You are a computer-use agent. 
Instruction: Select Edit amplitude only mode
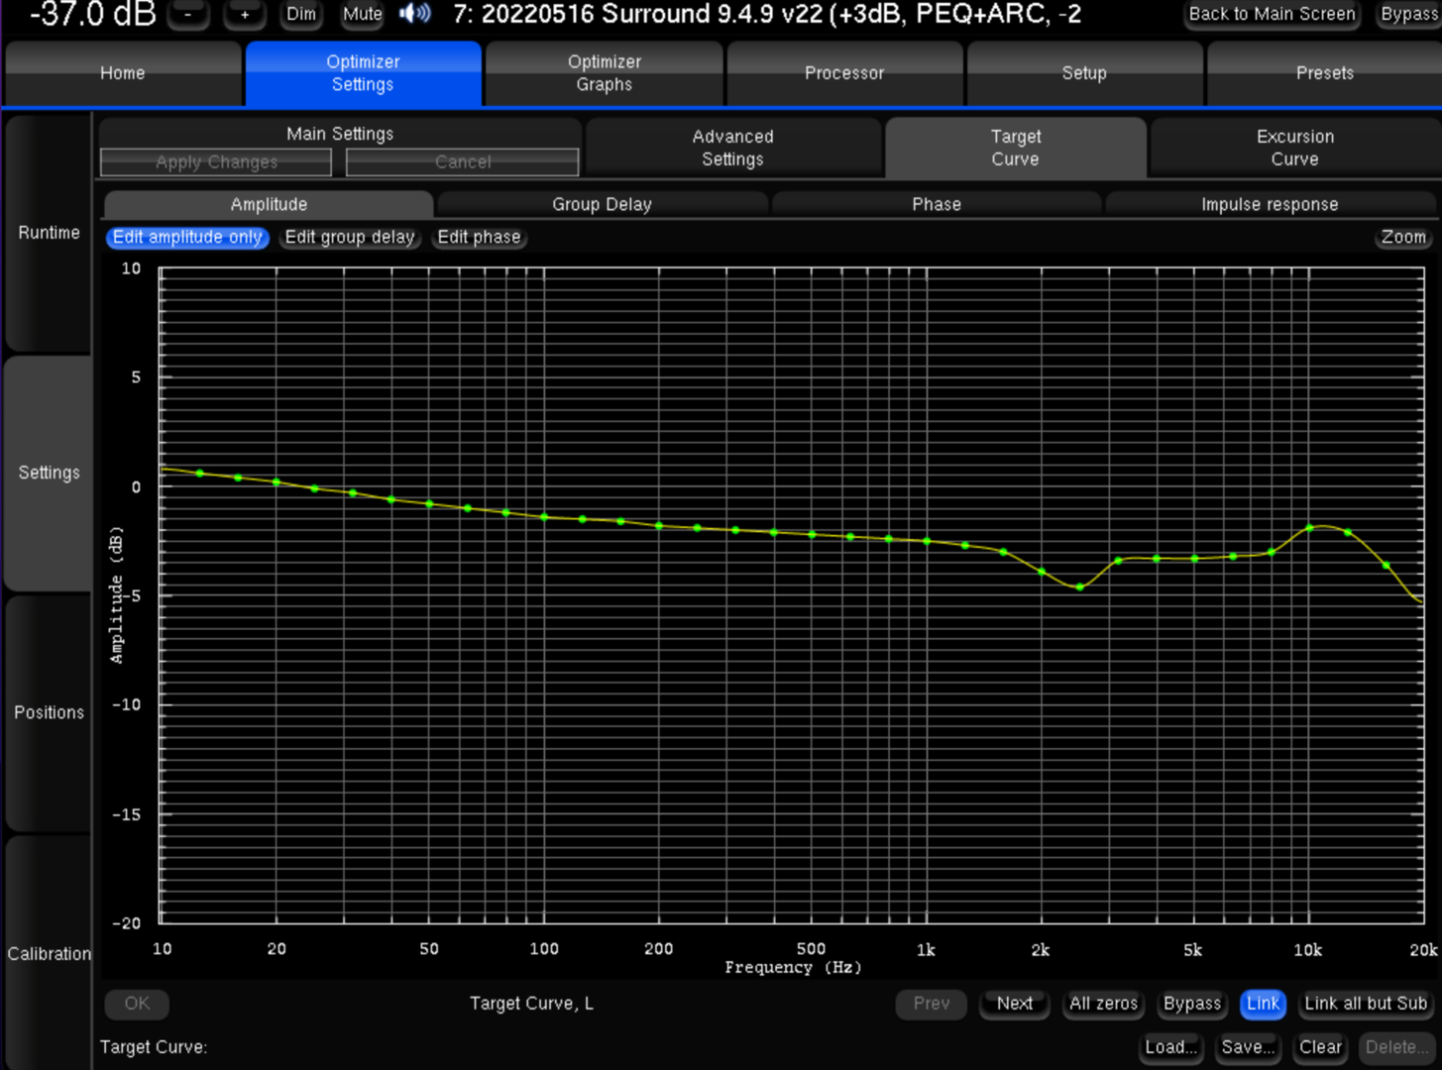187,238
